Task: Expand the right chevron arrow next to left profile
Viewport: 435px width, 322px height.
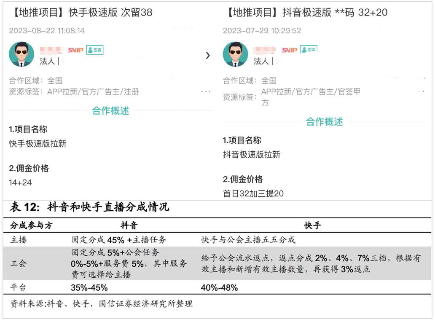Action: click(x=208, y=55)
